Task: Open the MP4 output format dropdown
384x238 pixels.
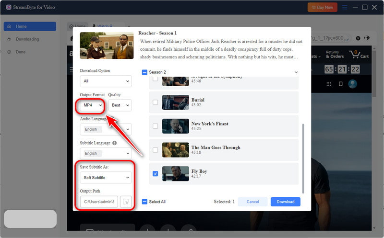Action: (92, 105)
